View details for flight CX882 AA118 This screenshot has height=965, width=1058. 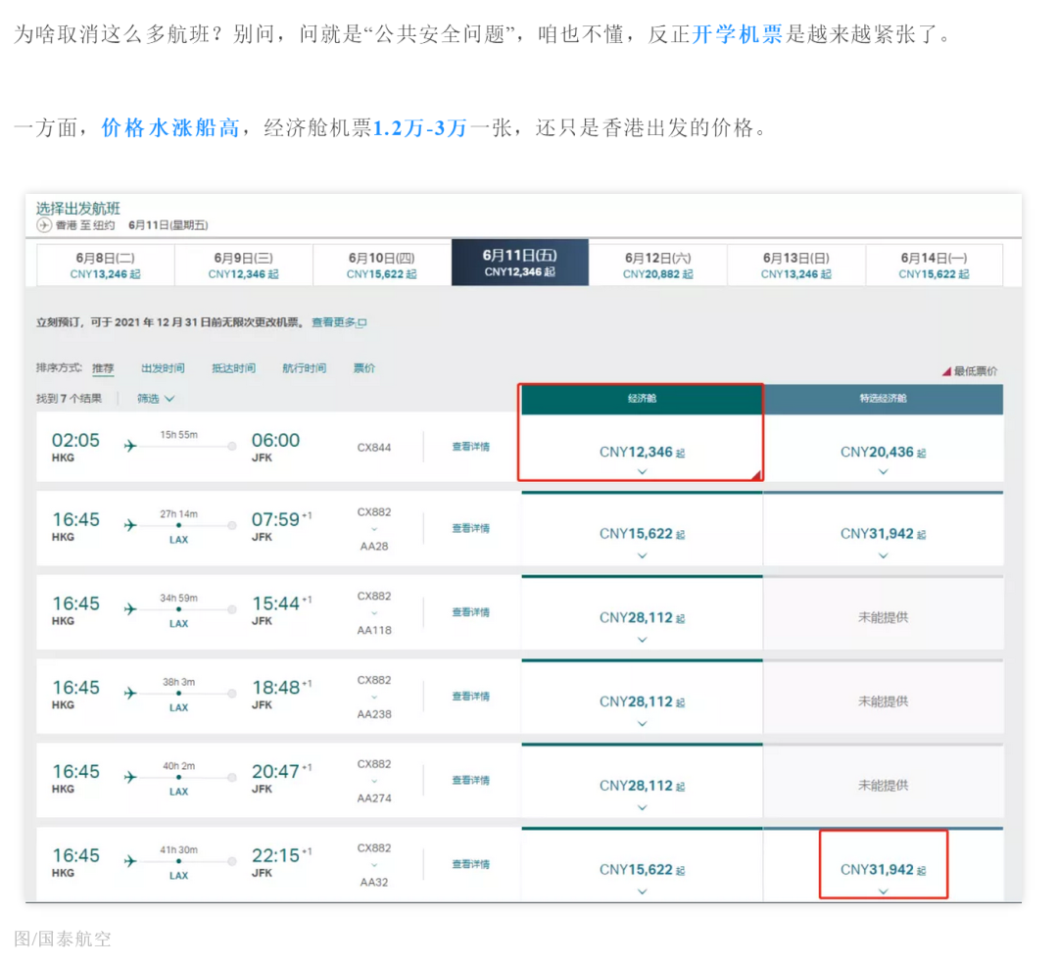tap(471, 612)
